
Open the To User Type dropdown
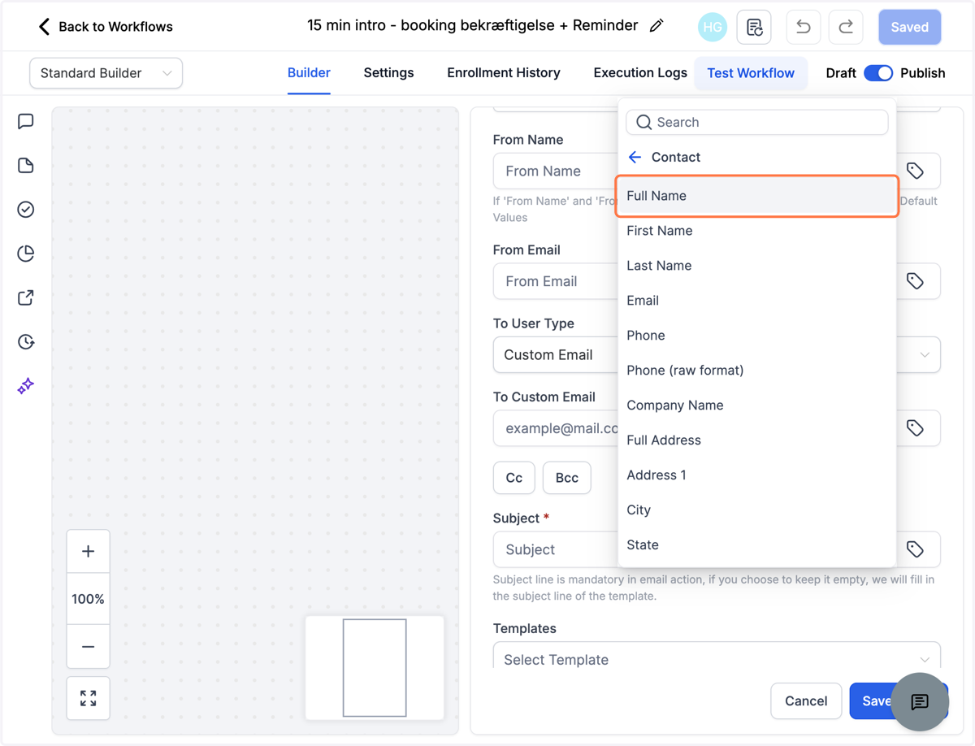click(x=717, y=355)
